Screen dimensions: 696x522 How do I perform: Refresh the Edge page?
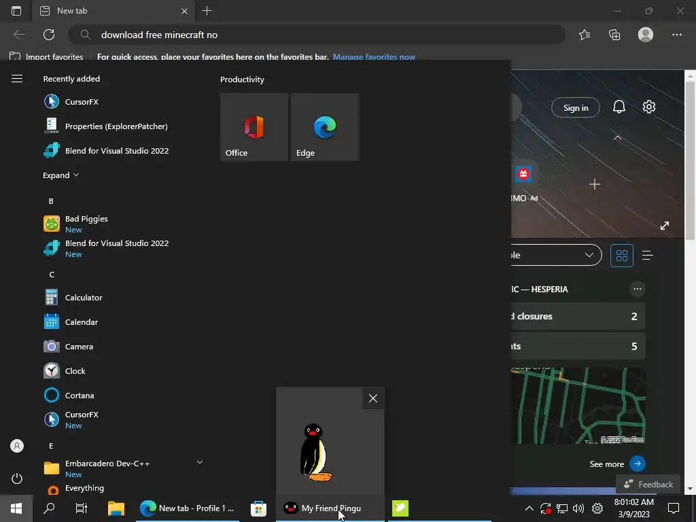click(x=49, y=35)
